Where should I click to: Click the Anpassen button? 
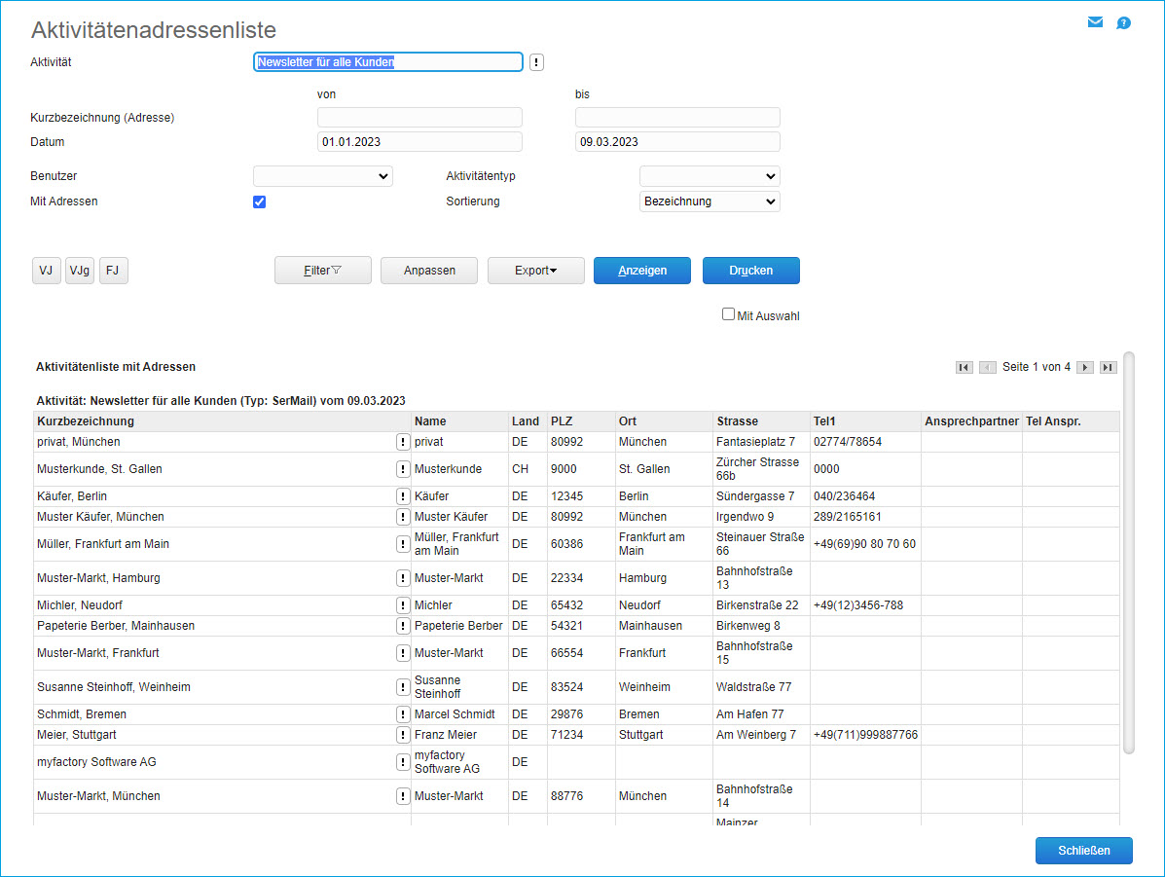428,271
